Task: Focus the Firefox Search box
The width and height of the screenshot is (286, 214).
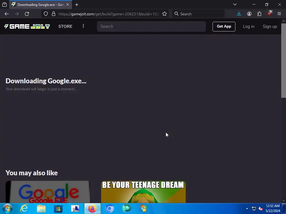Action: [198, 14]
